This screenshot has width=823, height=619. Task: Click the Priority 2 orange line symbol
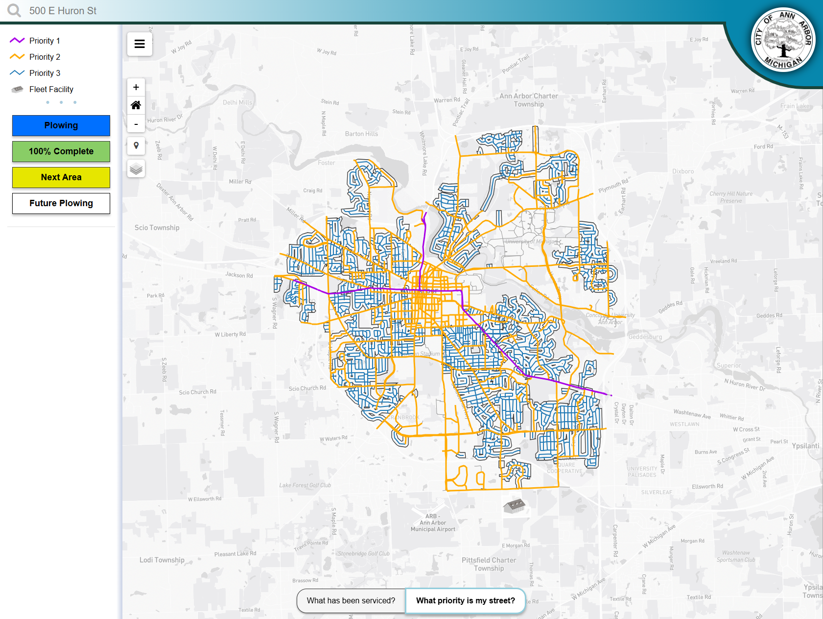pos(17,57)
